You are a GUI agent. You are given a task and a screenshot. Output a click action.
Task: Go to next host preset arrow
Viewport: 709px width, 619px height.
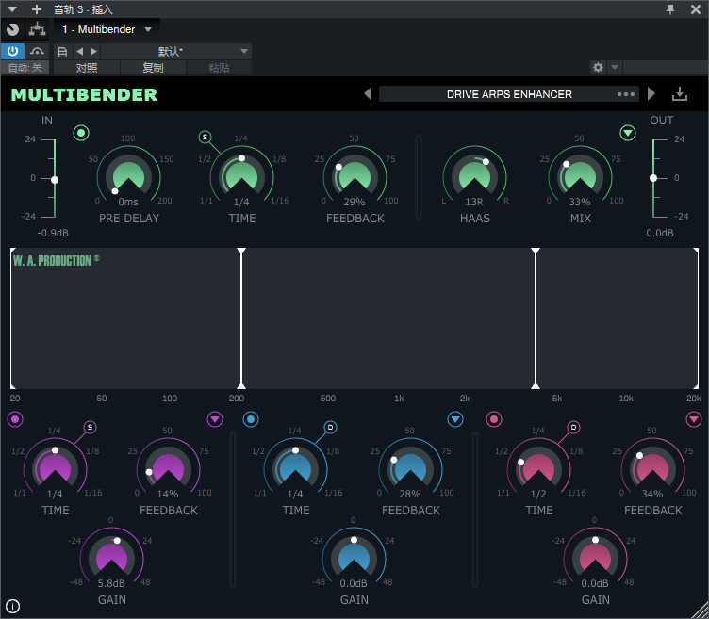click(93, 52)
